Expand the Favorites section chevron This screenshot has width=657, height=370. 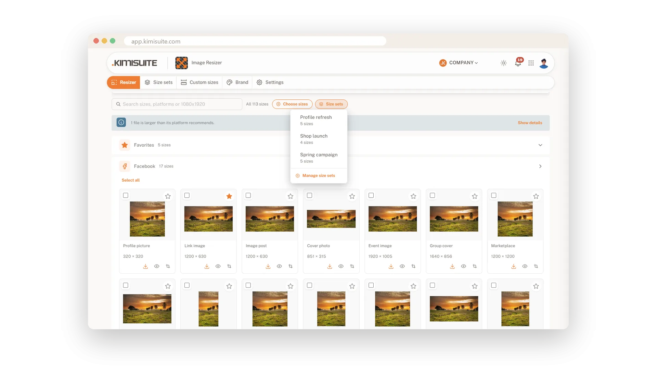point(540,145)
